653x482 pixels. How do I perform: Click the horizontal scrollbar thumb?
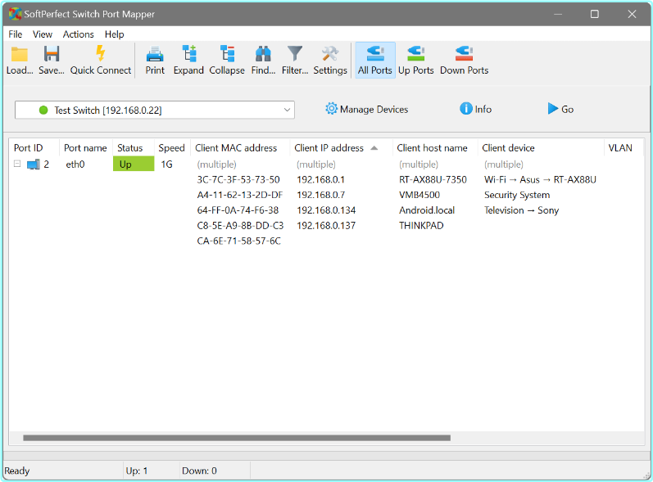point(236,438)
